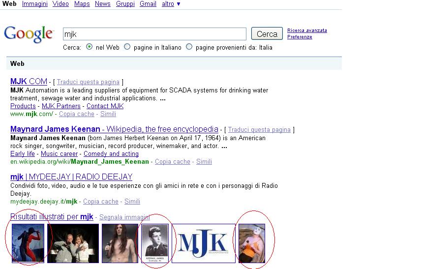
Task: Open the MJK COM search result
Action: point(29,82)
